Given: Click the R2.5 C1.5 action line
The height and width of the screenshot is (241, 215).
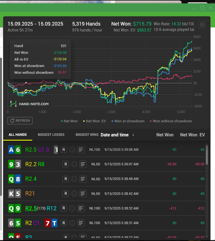Looking at the screenshot, I should 37,149.
